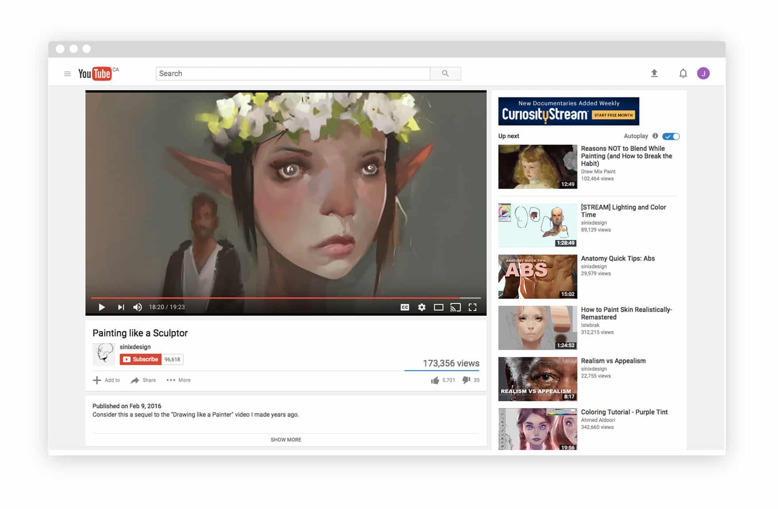The height and width of the screenshot is (509, 778).
Task: Open the purple J account avatar
Action: click(x=703, y=73)
